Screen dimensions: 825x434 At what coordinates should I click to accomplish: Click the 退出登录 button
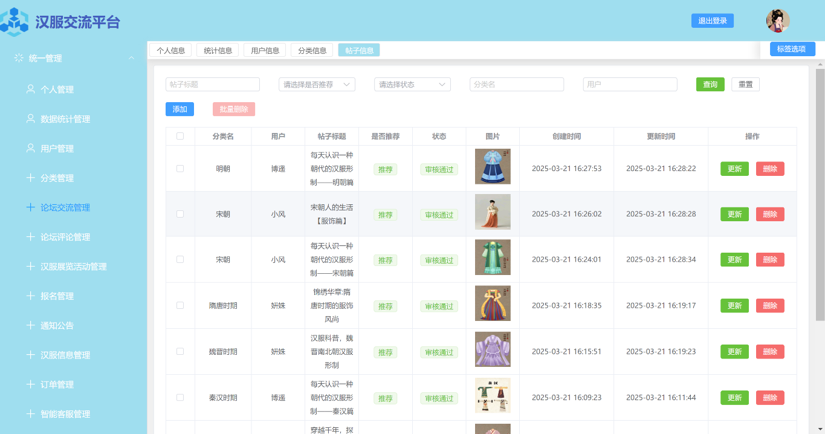(713, 21)
